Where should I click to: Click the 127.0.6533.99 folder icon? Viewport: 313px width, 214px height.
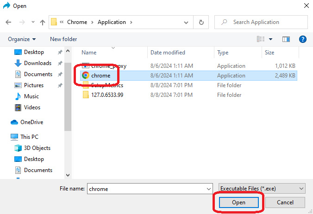point(86,95)
